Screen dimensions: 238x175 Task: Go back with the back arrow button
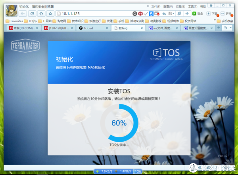pyautogui.click(x=23, y=13)
